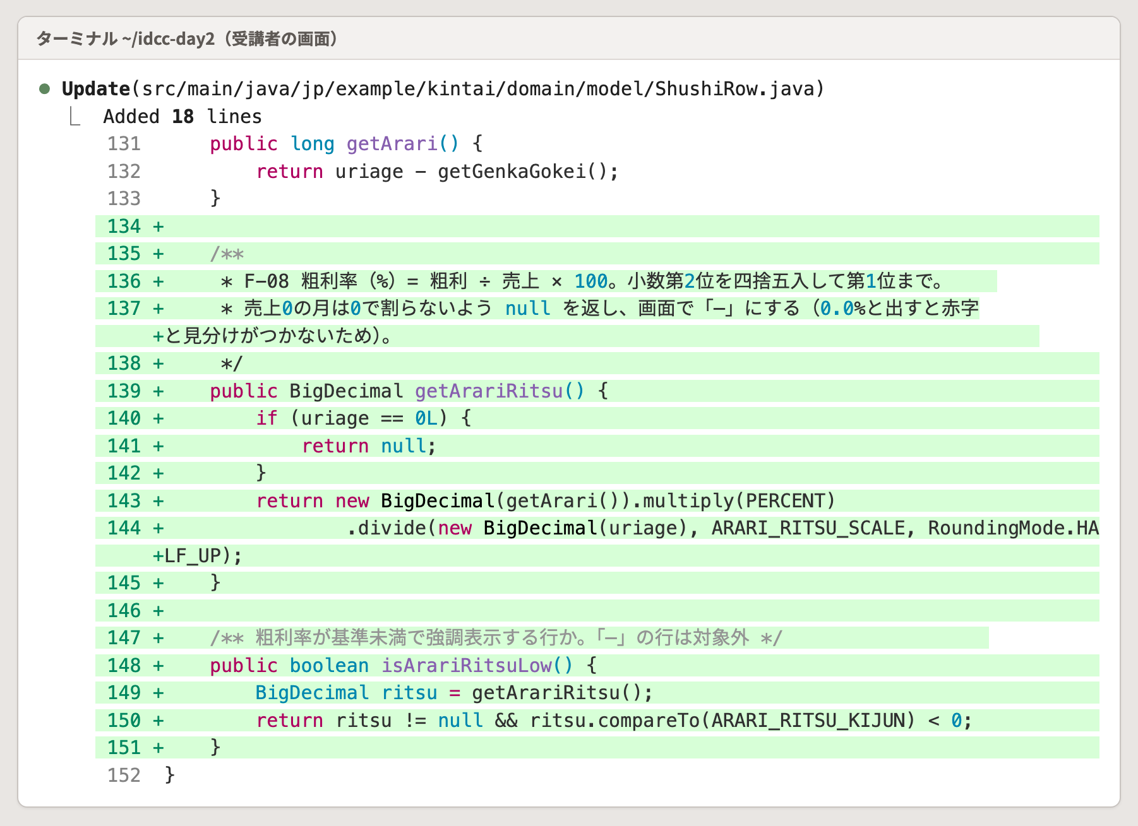Image resolution: width=1138 pixels, height=826 pixels.
Task: Select line number 131
Action: (x=124, y=144)
